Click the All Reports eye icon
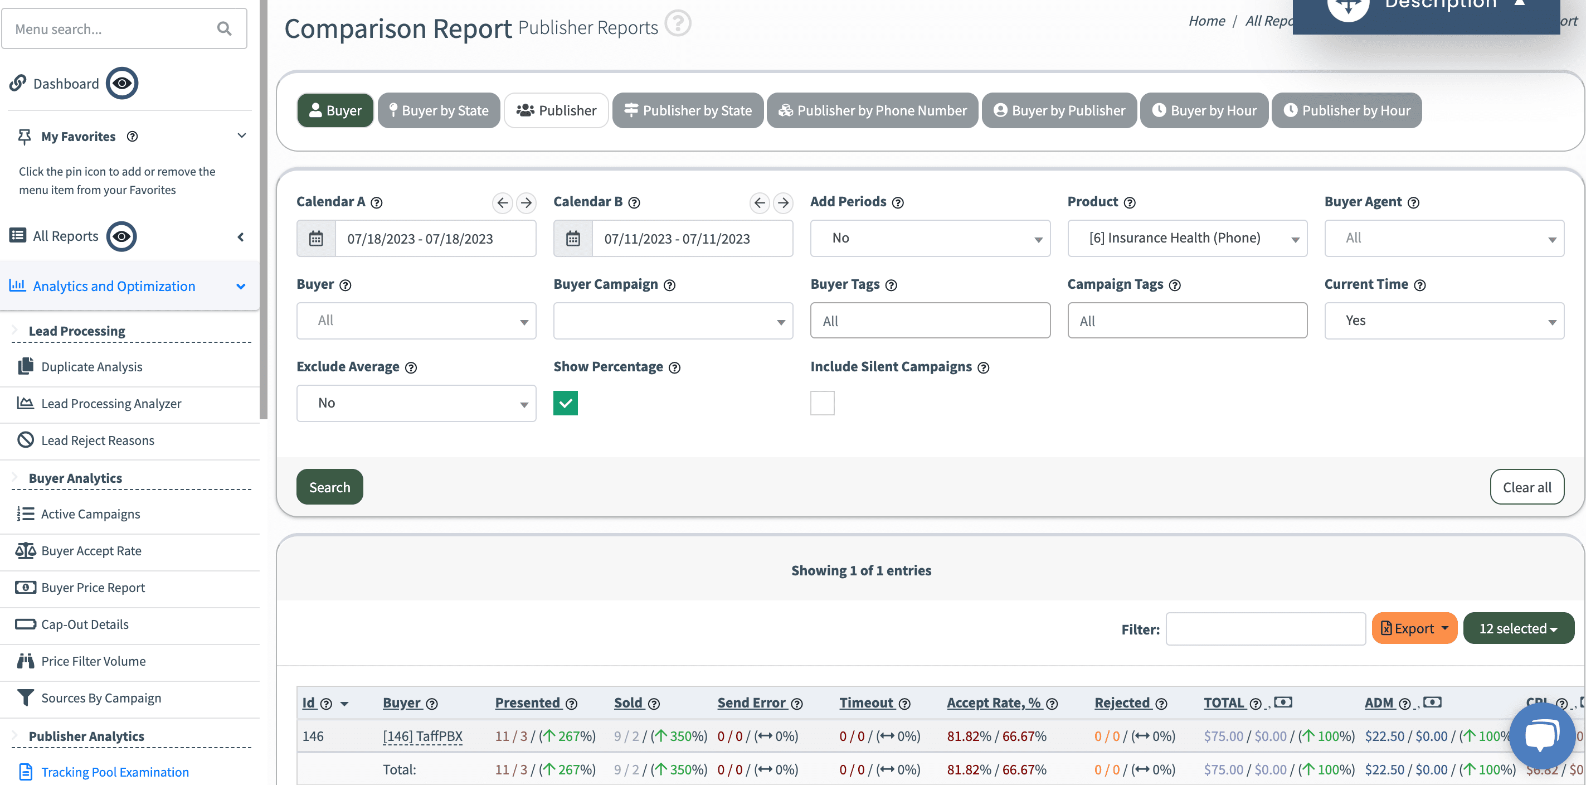Image resolution: width=1586 pixels, height=785 pixels. 121,236
